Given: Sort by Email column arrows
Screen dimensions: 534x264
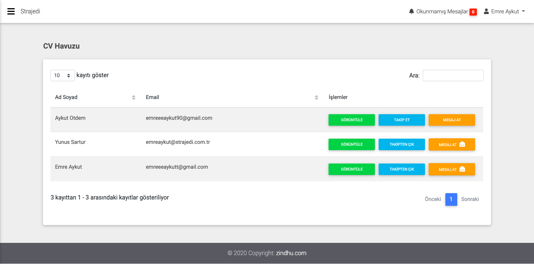Looking at the screenshot, I should (x=316, y=98).
